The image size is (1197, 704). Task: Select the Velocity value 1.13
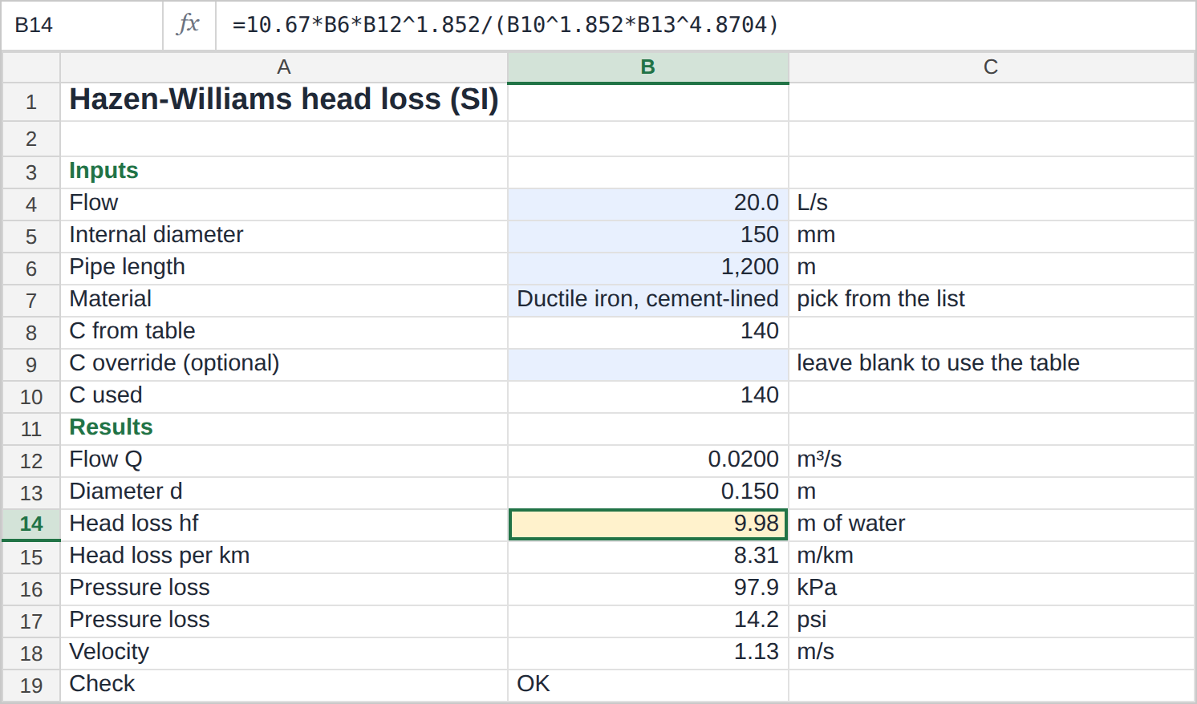(648, 653)
